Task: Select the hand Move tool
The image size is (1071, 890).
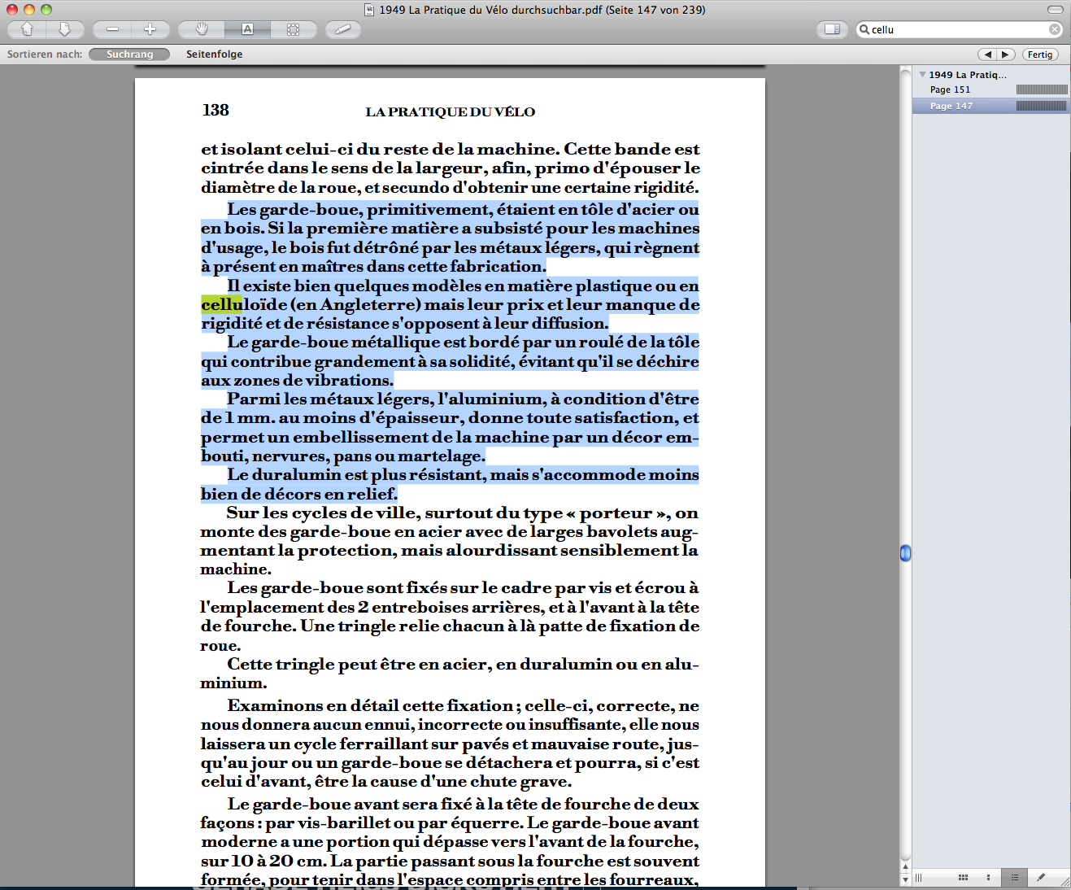Action: (202, 29)
